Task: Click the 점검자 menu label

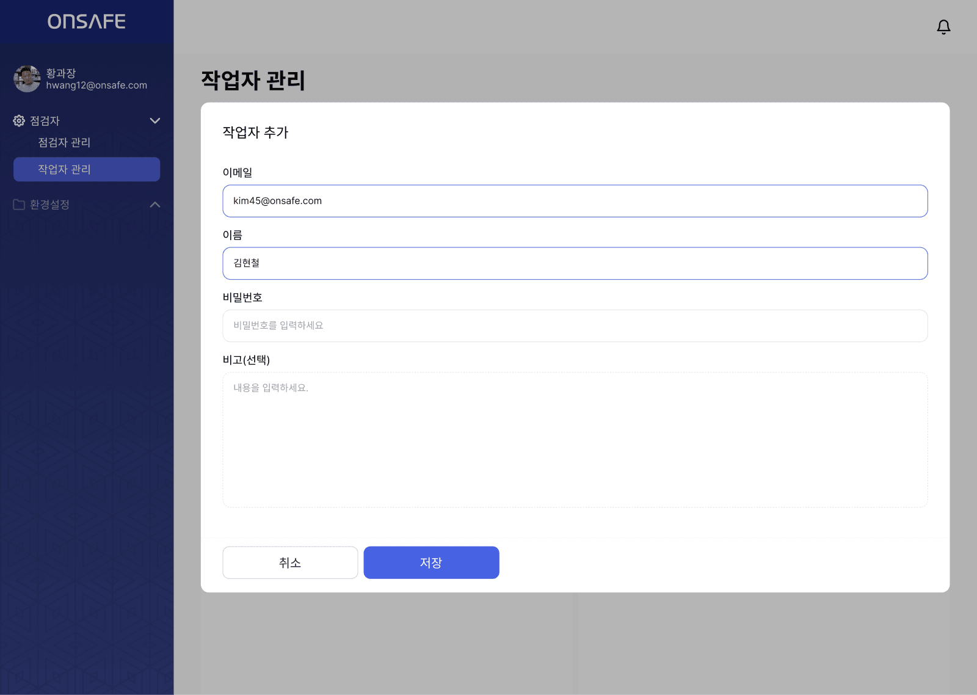Action: pyautogui.click(x=45, y=121)
